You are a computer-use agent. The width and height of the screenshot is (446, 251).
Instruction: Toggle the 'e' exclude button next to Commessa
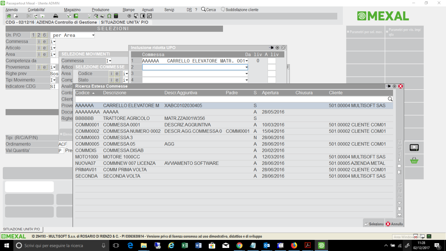click(x=45, y=42)
